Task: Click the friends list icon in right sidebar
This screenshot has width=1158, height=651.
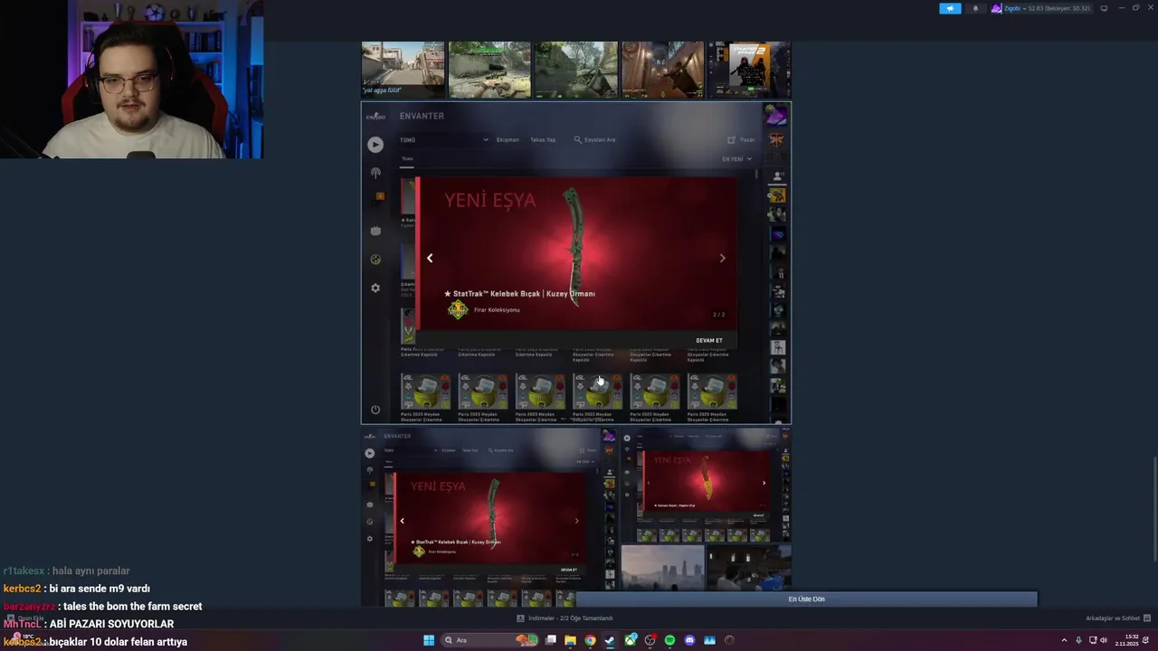Action: click(777, 175)
